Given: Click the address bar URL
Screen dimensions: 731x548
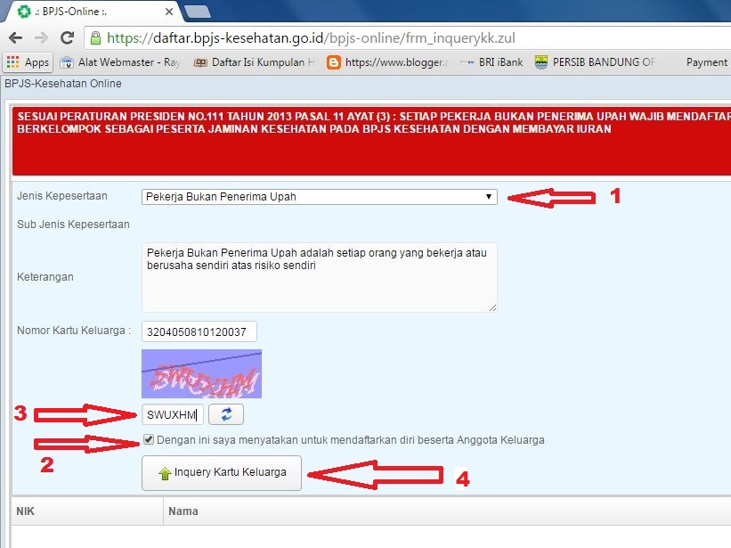Looking at the screenshot, I should point(311,38).
